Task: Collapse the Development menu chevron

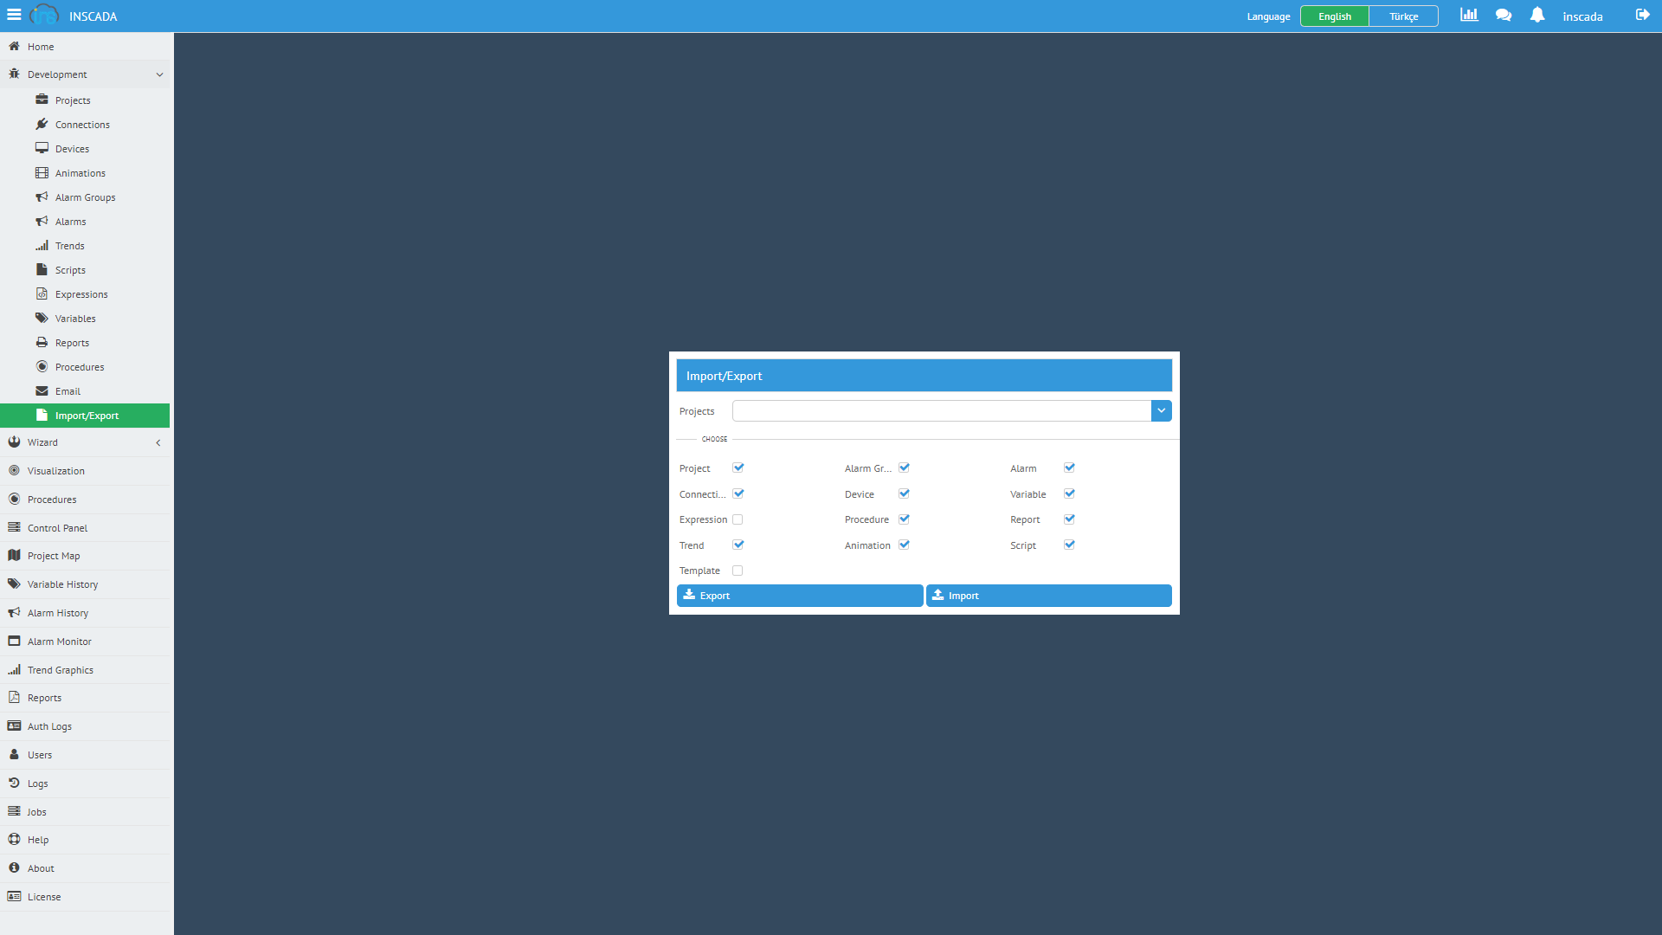Action: tap(159, 74)
